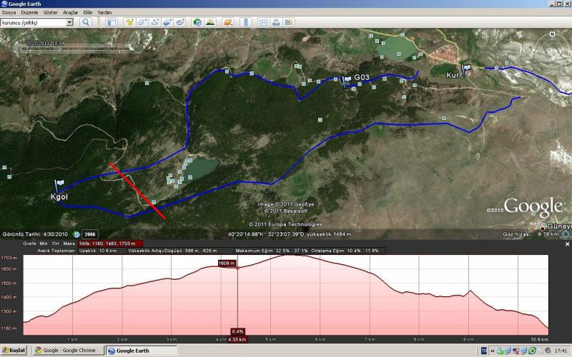Add a path with the toolbar icon
572x357 pixels.
154,22
